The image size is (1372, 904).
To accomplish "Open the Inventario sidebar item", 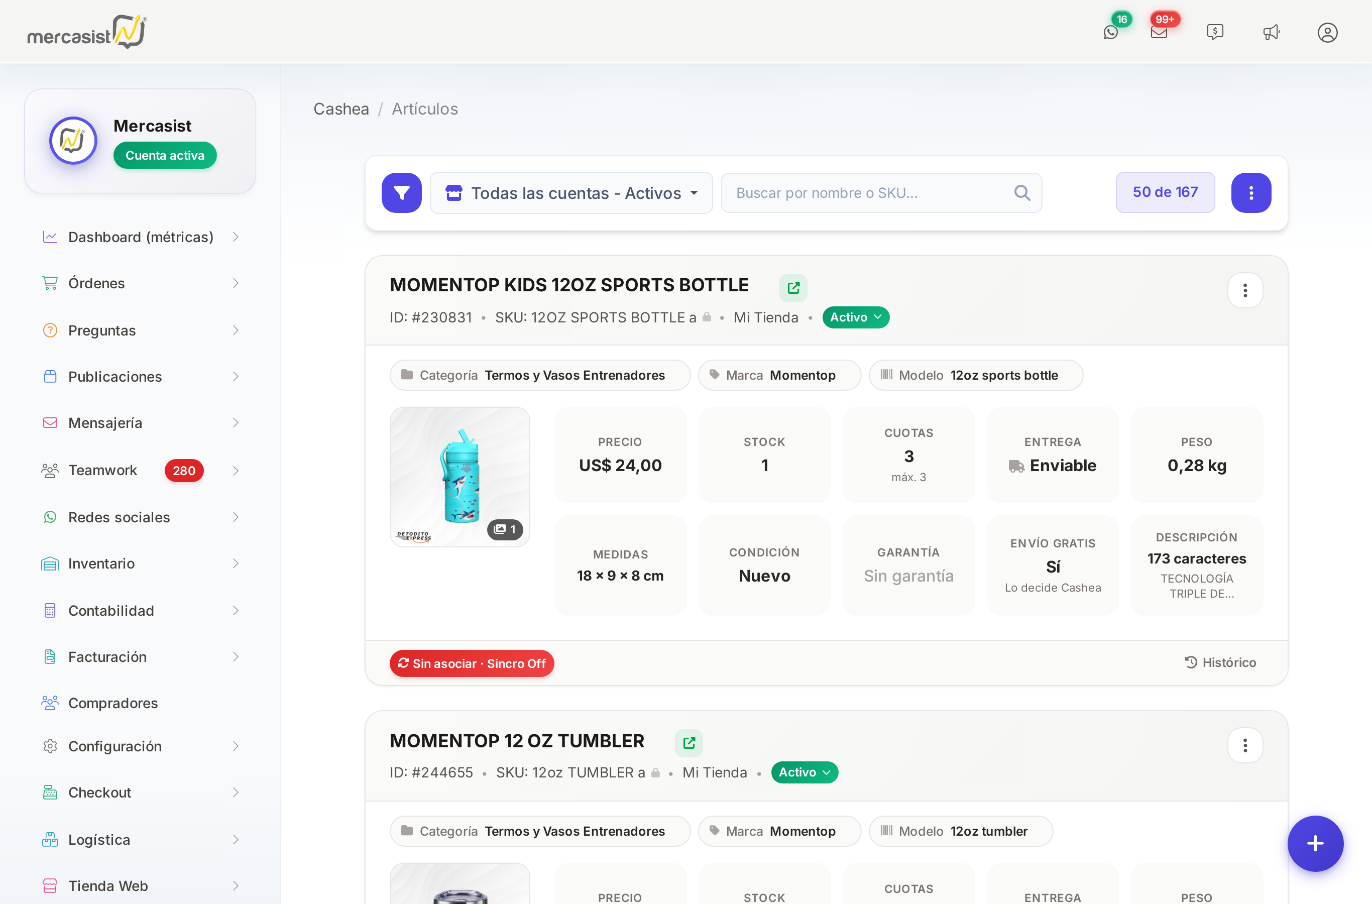I will 140,563.
